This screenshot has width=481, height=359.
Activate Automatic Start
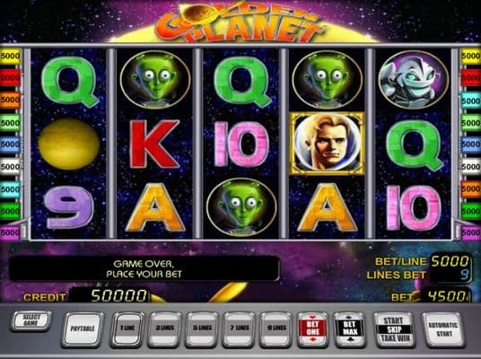(444, 329)
